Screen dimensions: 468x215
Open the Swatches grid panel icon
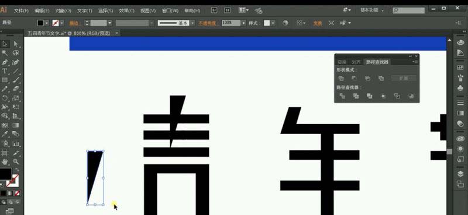click(460, 68)
